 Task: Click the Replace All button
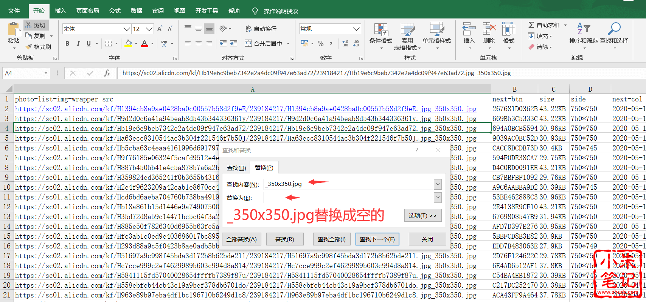pyautogui.click(x=241, y=239)
